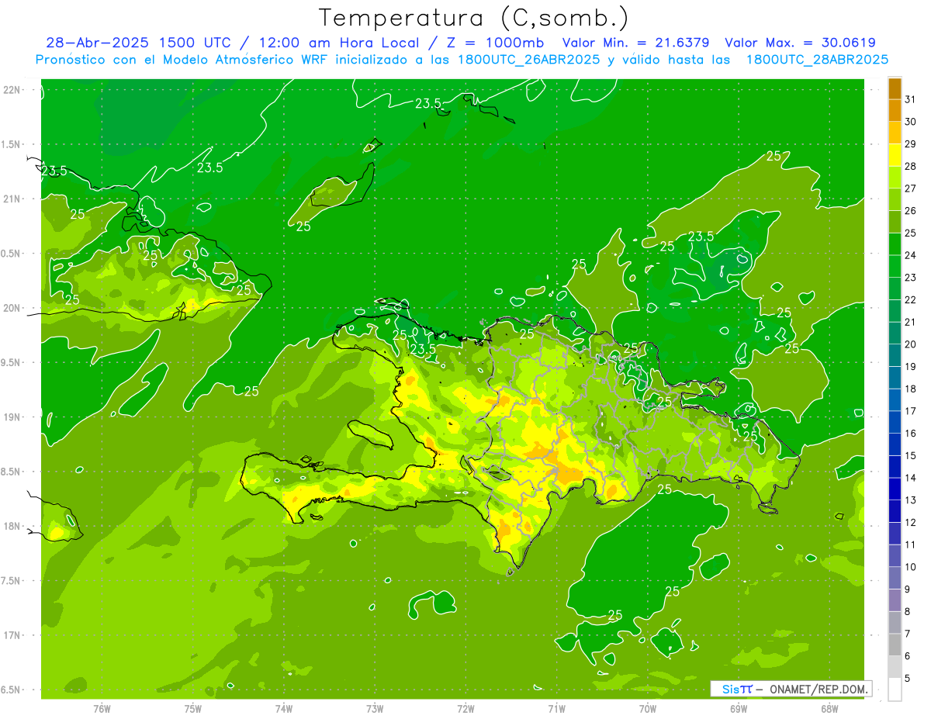Viewport: 931px width, 719px height.
Task: Click the "21N" latitude axis label
Action: [x=13, y=199]
